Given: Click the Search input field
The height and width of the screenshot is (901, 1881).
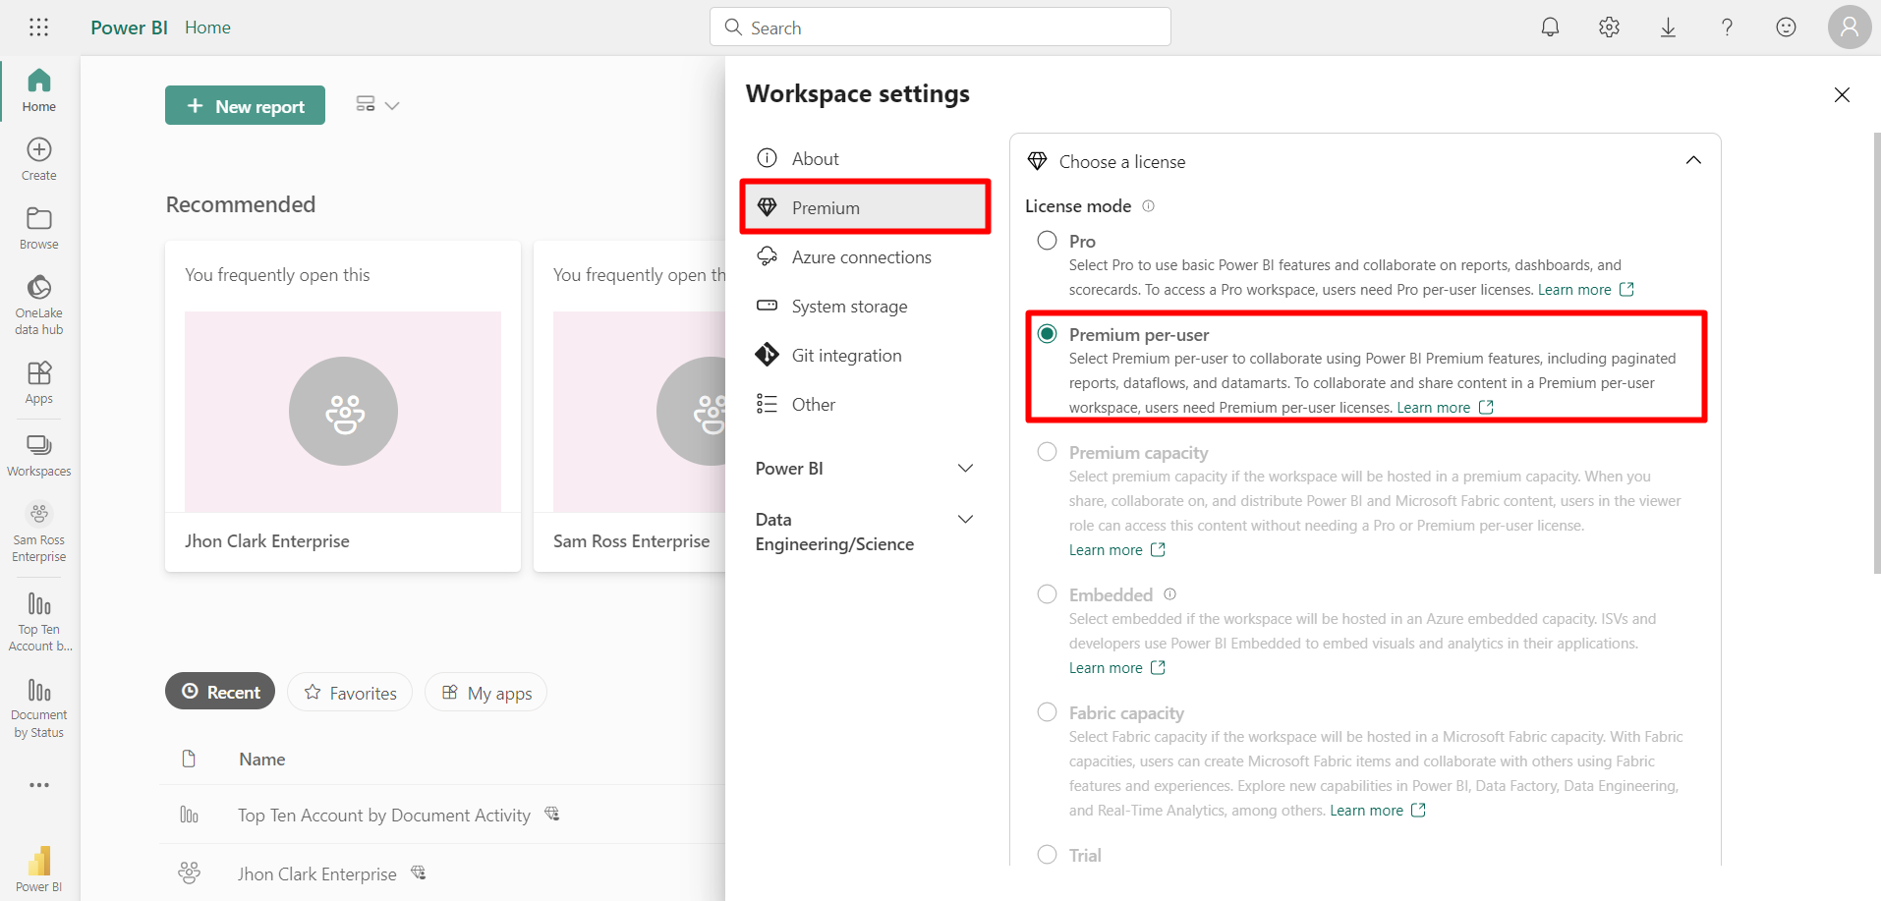Looking at the screenshot, I should [x=940, y=27].
